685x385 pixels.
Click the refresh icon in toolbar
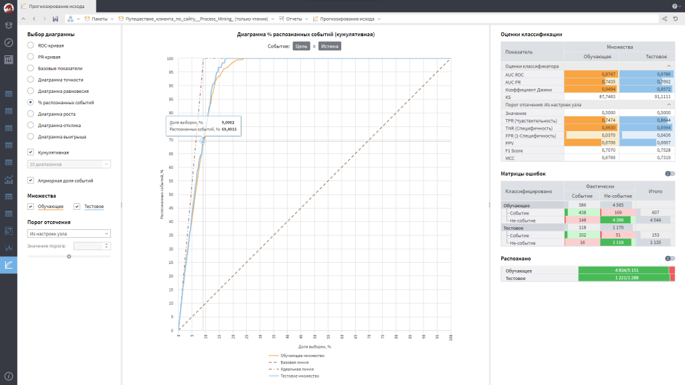point(676,19)
